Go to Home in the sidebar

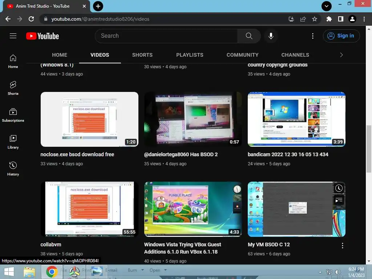pyautogui.click(x=13, y=61)
